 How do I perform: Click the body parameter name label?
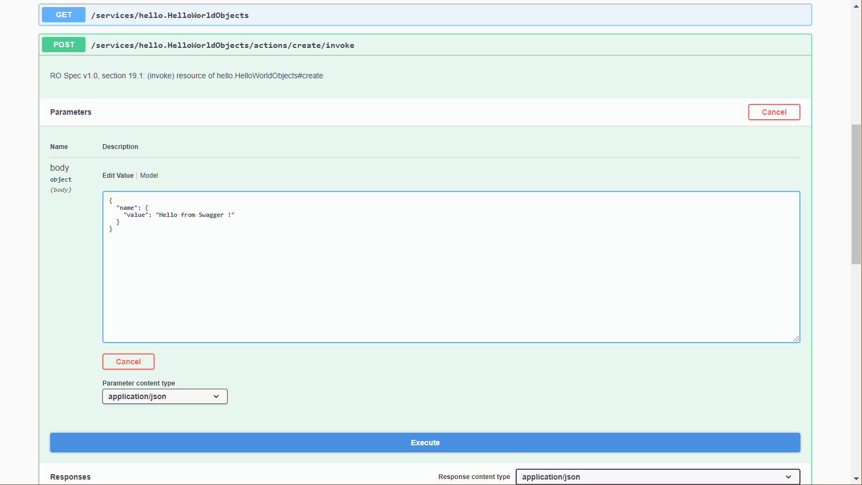[59, 168]
